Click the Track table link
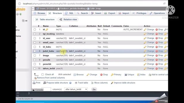Screen dimensions: 184x103 tap(81, 83)
